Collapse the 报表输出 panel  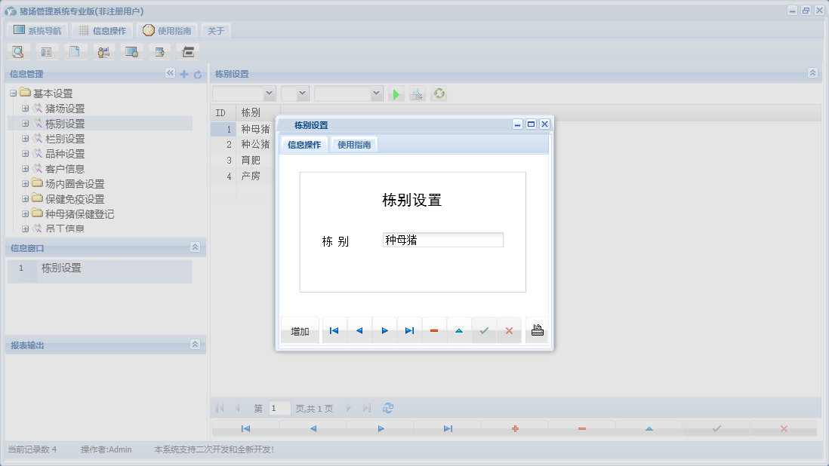point(195,345)
